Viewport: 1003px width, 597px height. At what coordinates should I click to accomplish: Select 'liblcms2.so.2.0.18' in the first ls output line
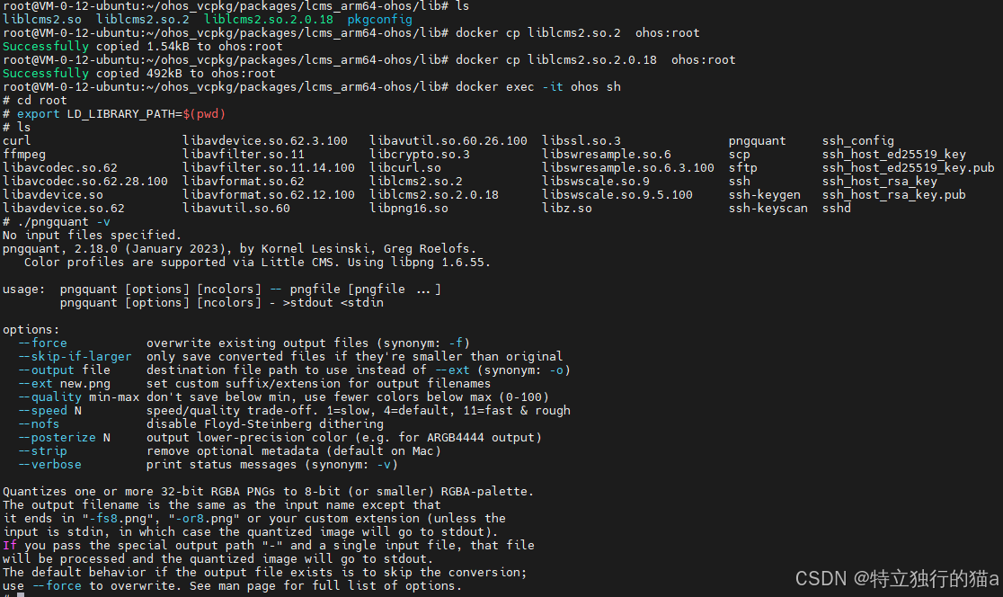pos(269,19)
